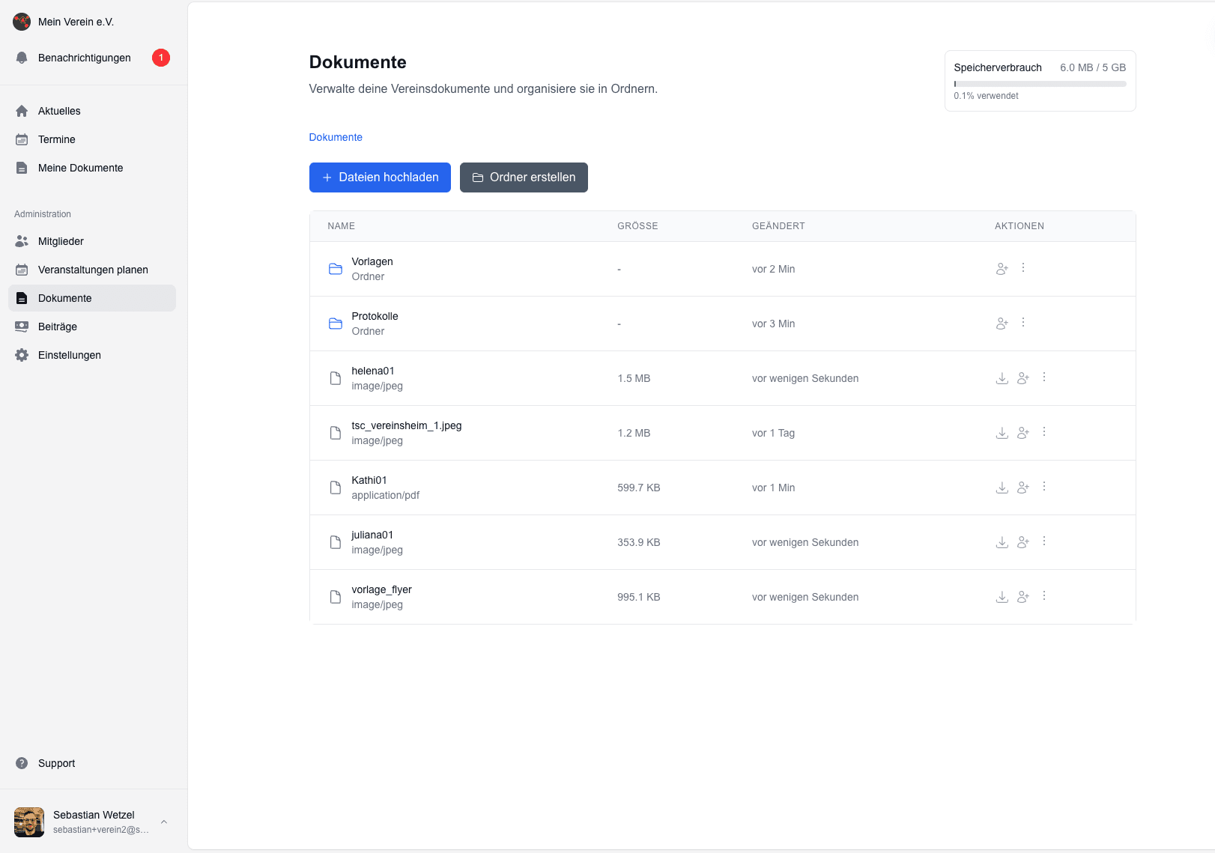Click the NAME column header

coord(342,226)
